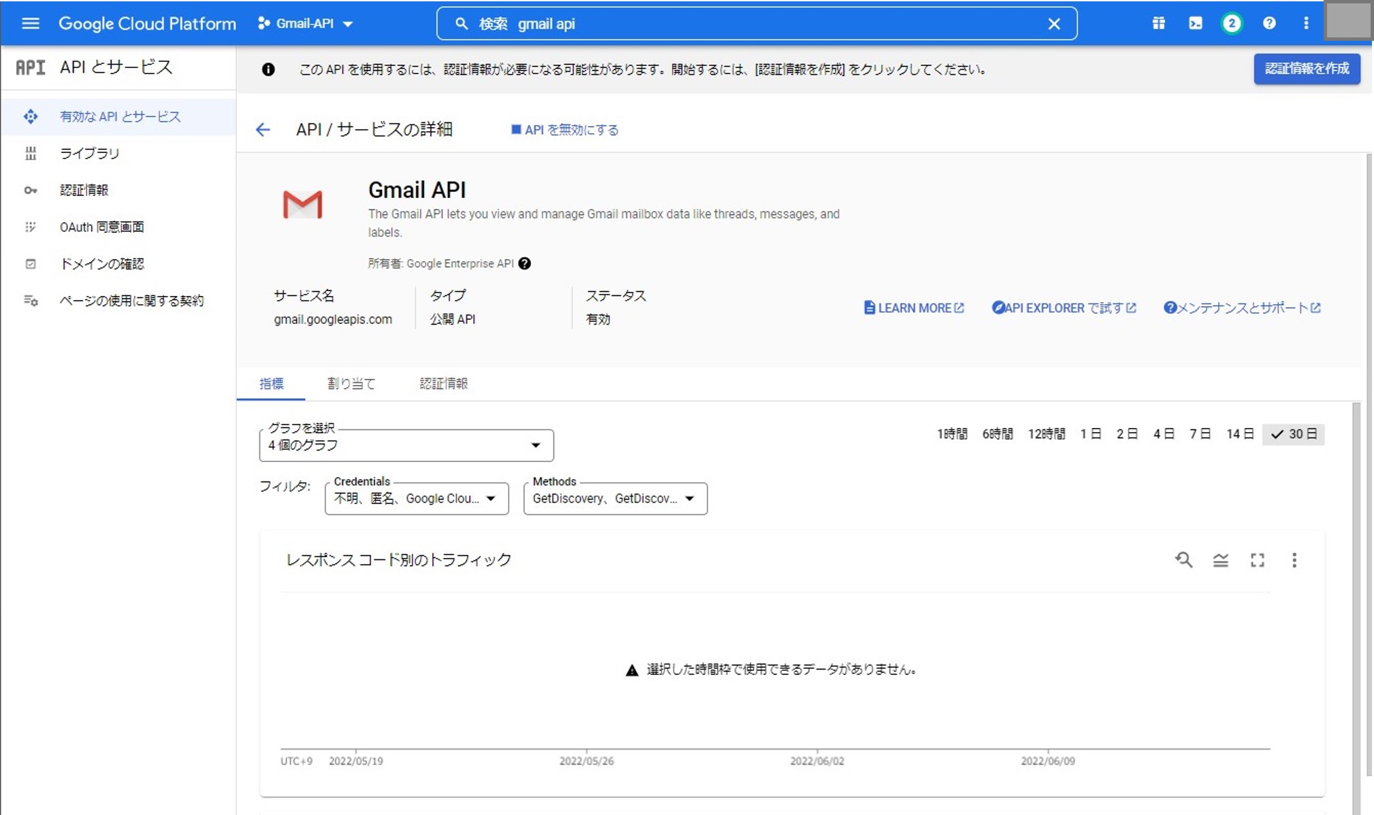The height and width of the screenshot is (815, 1374).
Task: Select the 2日 time range
Action: pyautogui.click(x=1127, y=434)
